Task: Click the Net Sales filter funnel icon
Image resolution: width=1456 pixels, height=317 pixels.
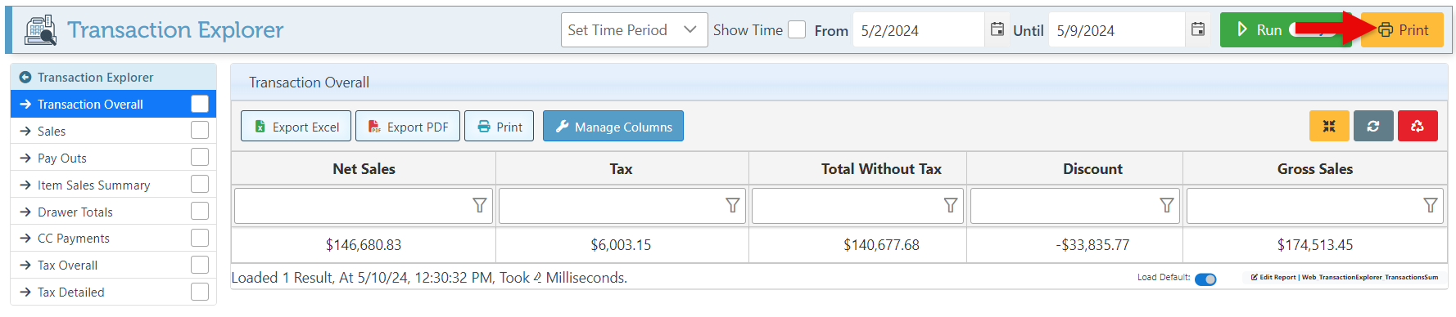Action: click(480, 206)
